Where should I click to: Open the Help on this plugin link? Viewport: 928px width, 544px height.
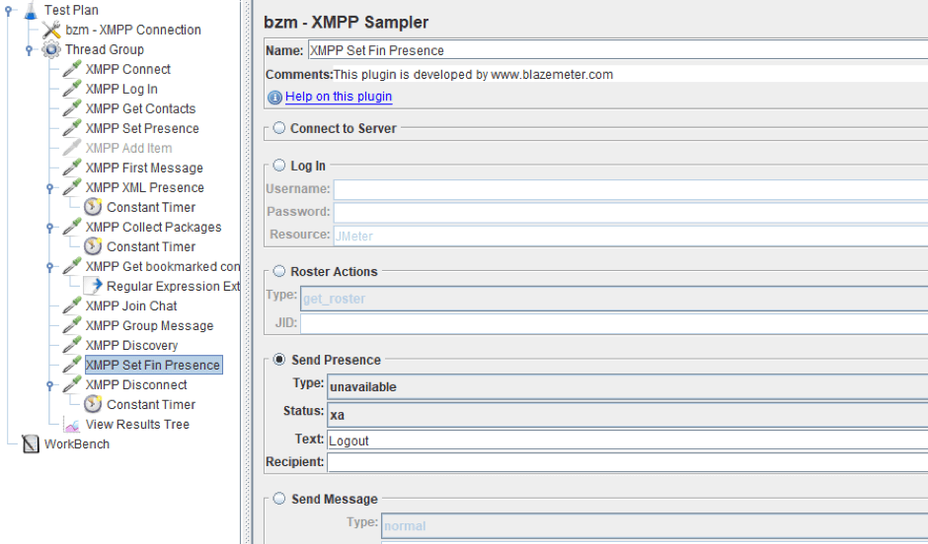point(339,97)
